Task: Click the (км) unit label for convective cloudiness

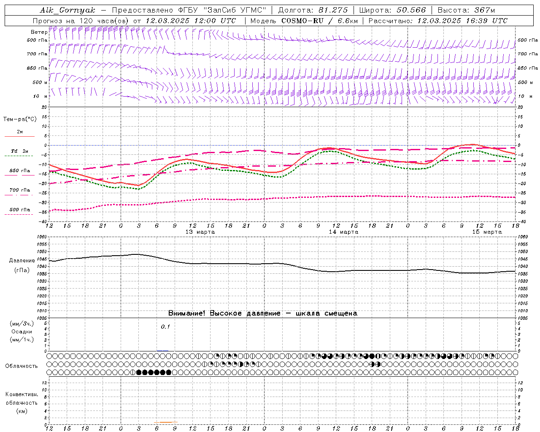Action: tap(22, 411)
